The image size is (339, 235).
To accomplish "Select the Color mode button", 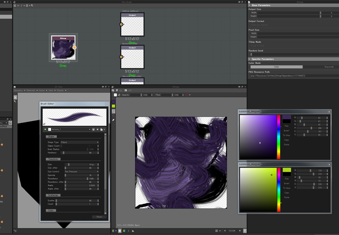I will point(277,67).
